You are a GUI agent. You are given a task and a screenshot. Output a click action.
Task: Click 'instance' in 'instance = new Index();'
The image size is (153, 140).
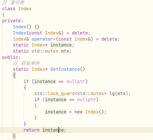[56, 112]
